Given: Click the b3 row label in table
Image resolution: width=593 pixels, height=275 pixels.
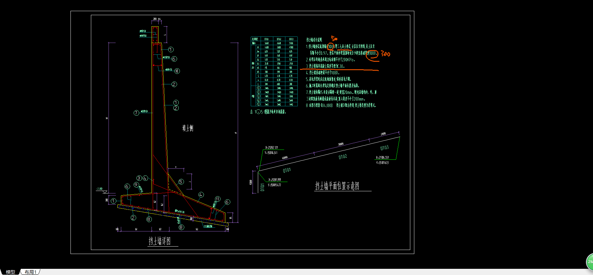Looking at the screenshot, I should pyautogui.click(x=258, y=64).
